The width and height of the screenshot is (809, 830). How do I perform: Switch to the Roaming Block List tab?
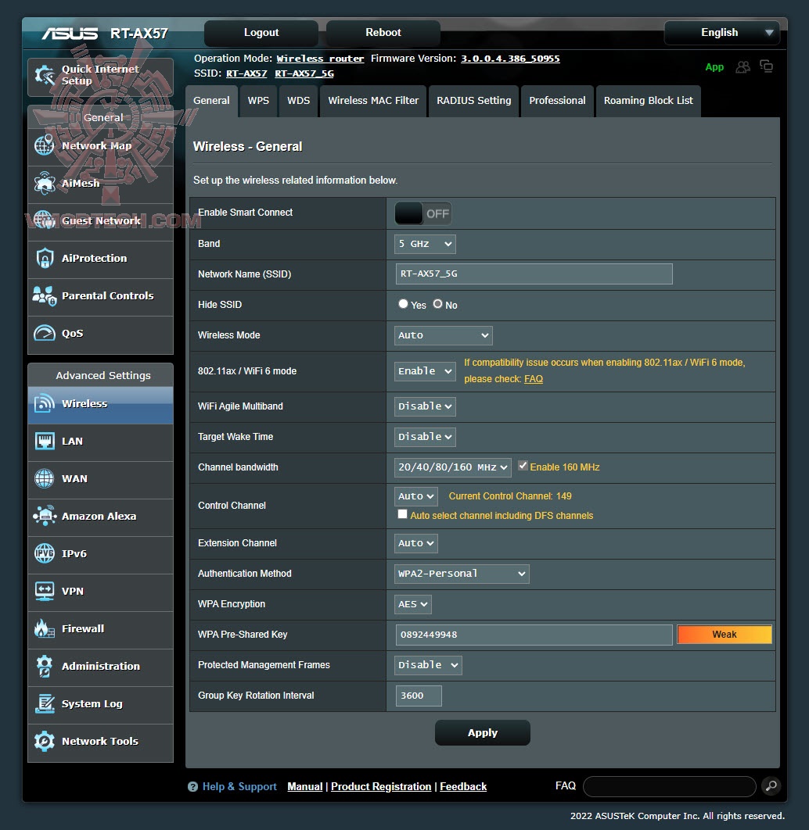pos(648,101)
